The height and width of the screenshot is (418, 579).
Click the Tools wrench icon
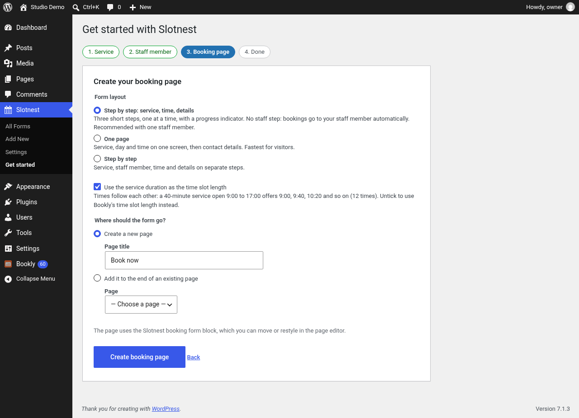point(8,233)
